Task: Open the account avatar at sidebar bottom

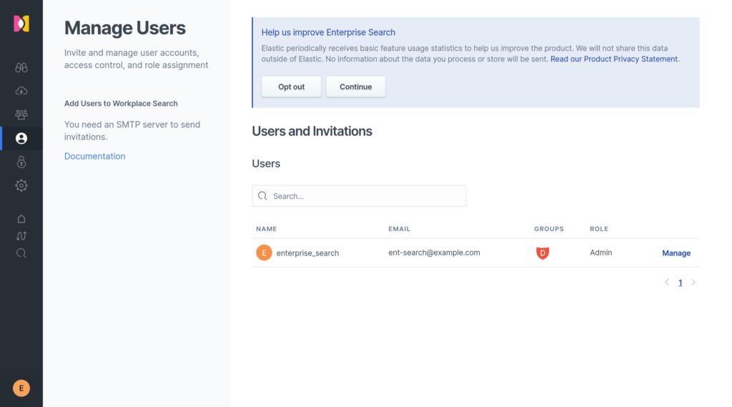Action: (21, 388)
